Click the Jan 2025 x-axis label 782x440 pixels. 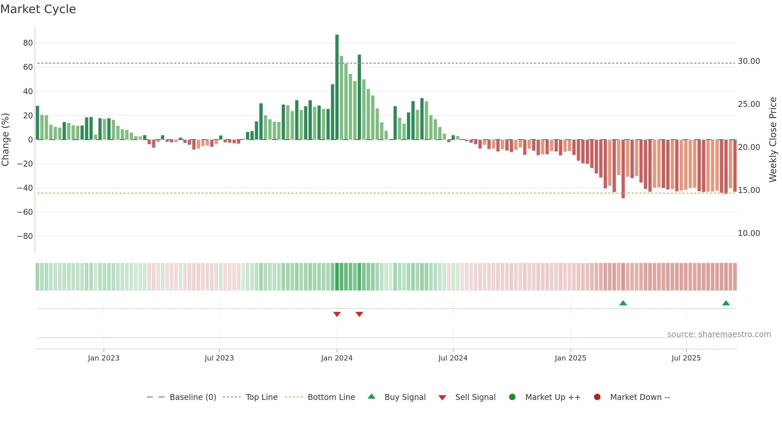click(571, 358)
